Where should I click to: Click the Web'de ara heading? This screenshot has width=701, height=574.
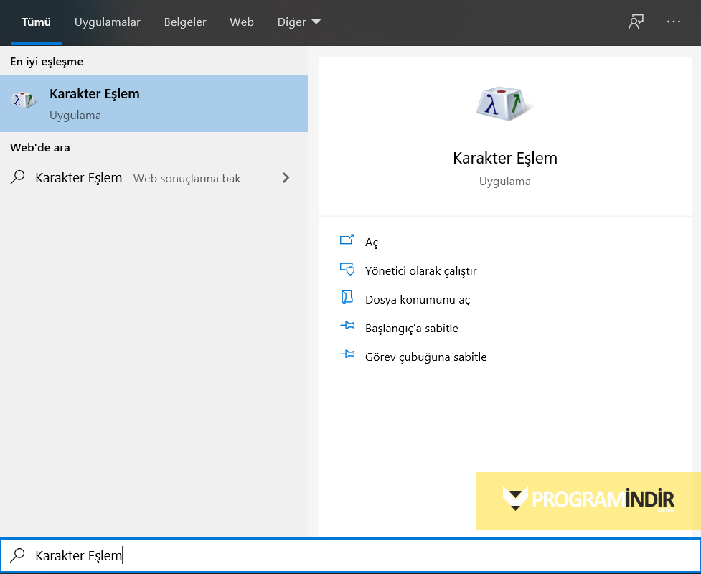coord(39,148)
